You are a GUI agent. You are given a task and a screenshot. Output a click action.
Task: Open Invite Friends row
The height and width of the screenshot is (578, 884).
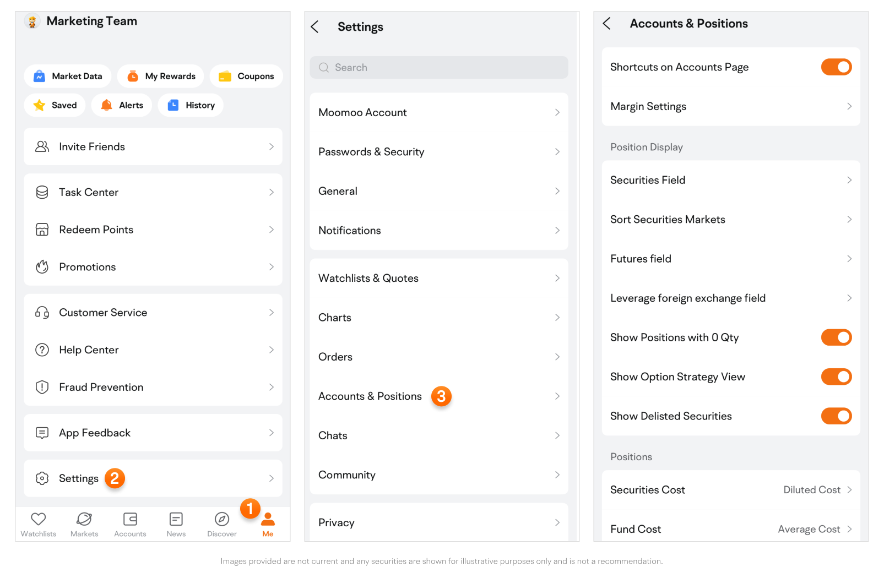coord(153,146)
